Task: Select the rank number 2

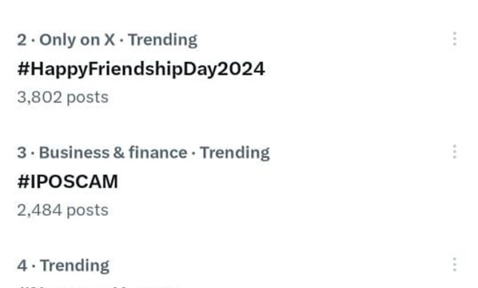Action: click(22, 40)
